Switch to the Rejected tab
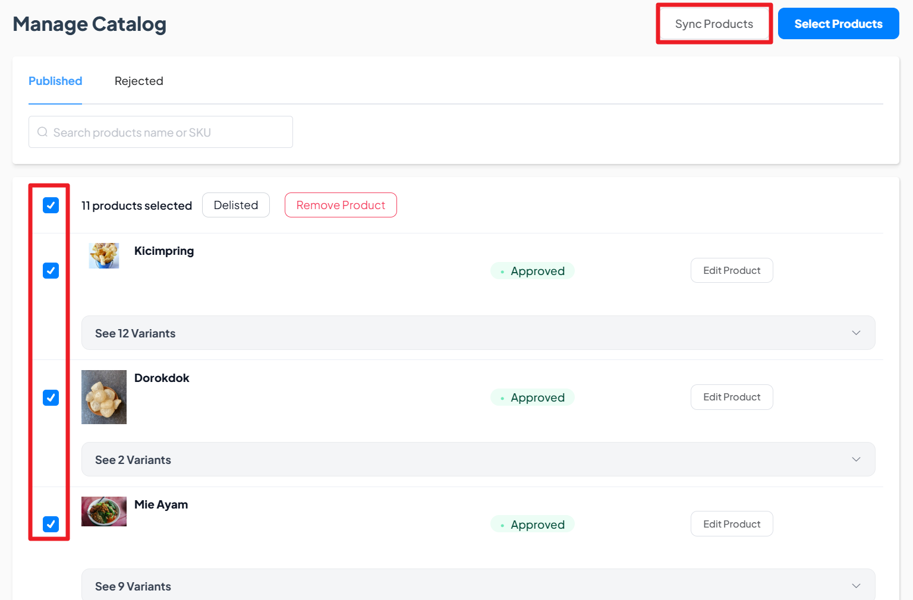 click(x=138, y=81)
